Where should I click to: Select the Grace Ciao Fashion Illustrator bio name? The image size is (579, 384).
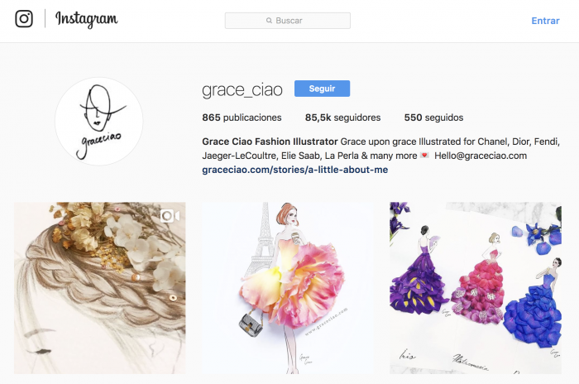tap(270, 142)
